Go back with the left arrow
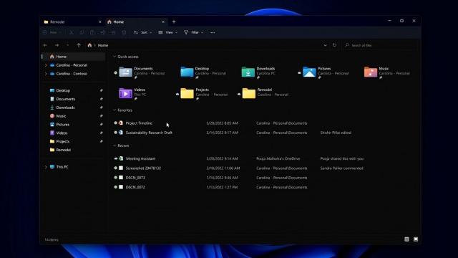Image resolution: width=458 pixels, height=258 pixels. 45,45
